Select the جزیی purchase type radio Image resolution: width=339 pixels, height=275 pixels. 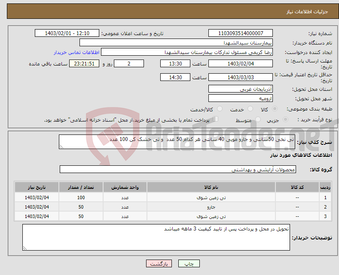(x=285, y=120)
